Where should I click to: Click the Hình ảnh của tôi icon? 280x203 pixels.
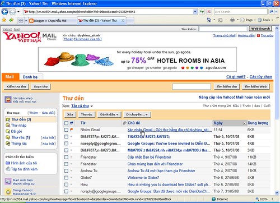(8, 163)
